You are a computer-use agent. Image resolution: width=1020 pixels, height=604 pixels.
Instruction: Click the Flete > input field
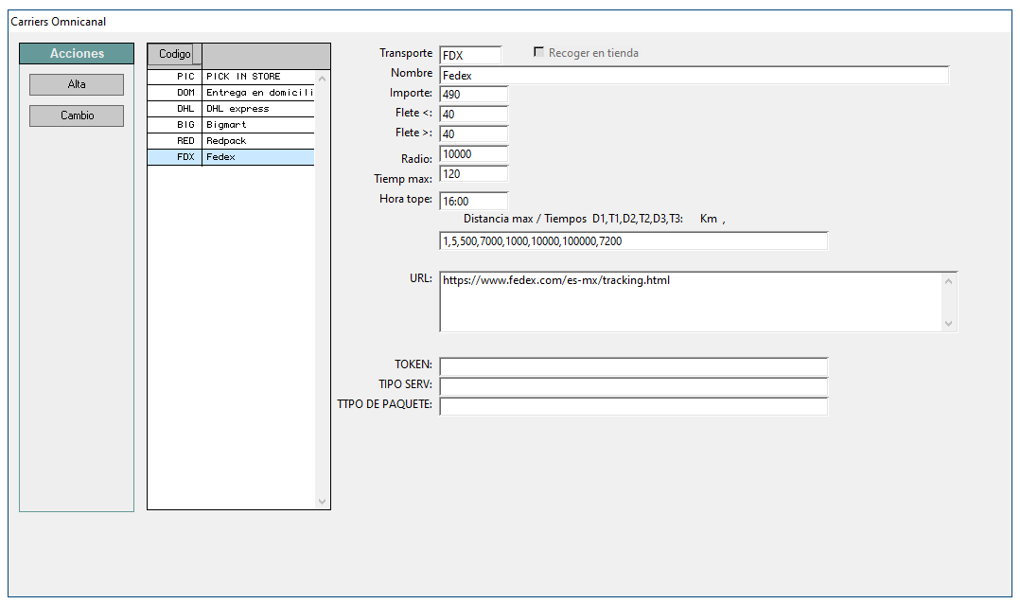[473, 134]
